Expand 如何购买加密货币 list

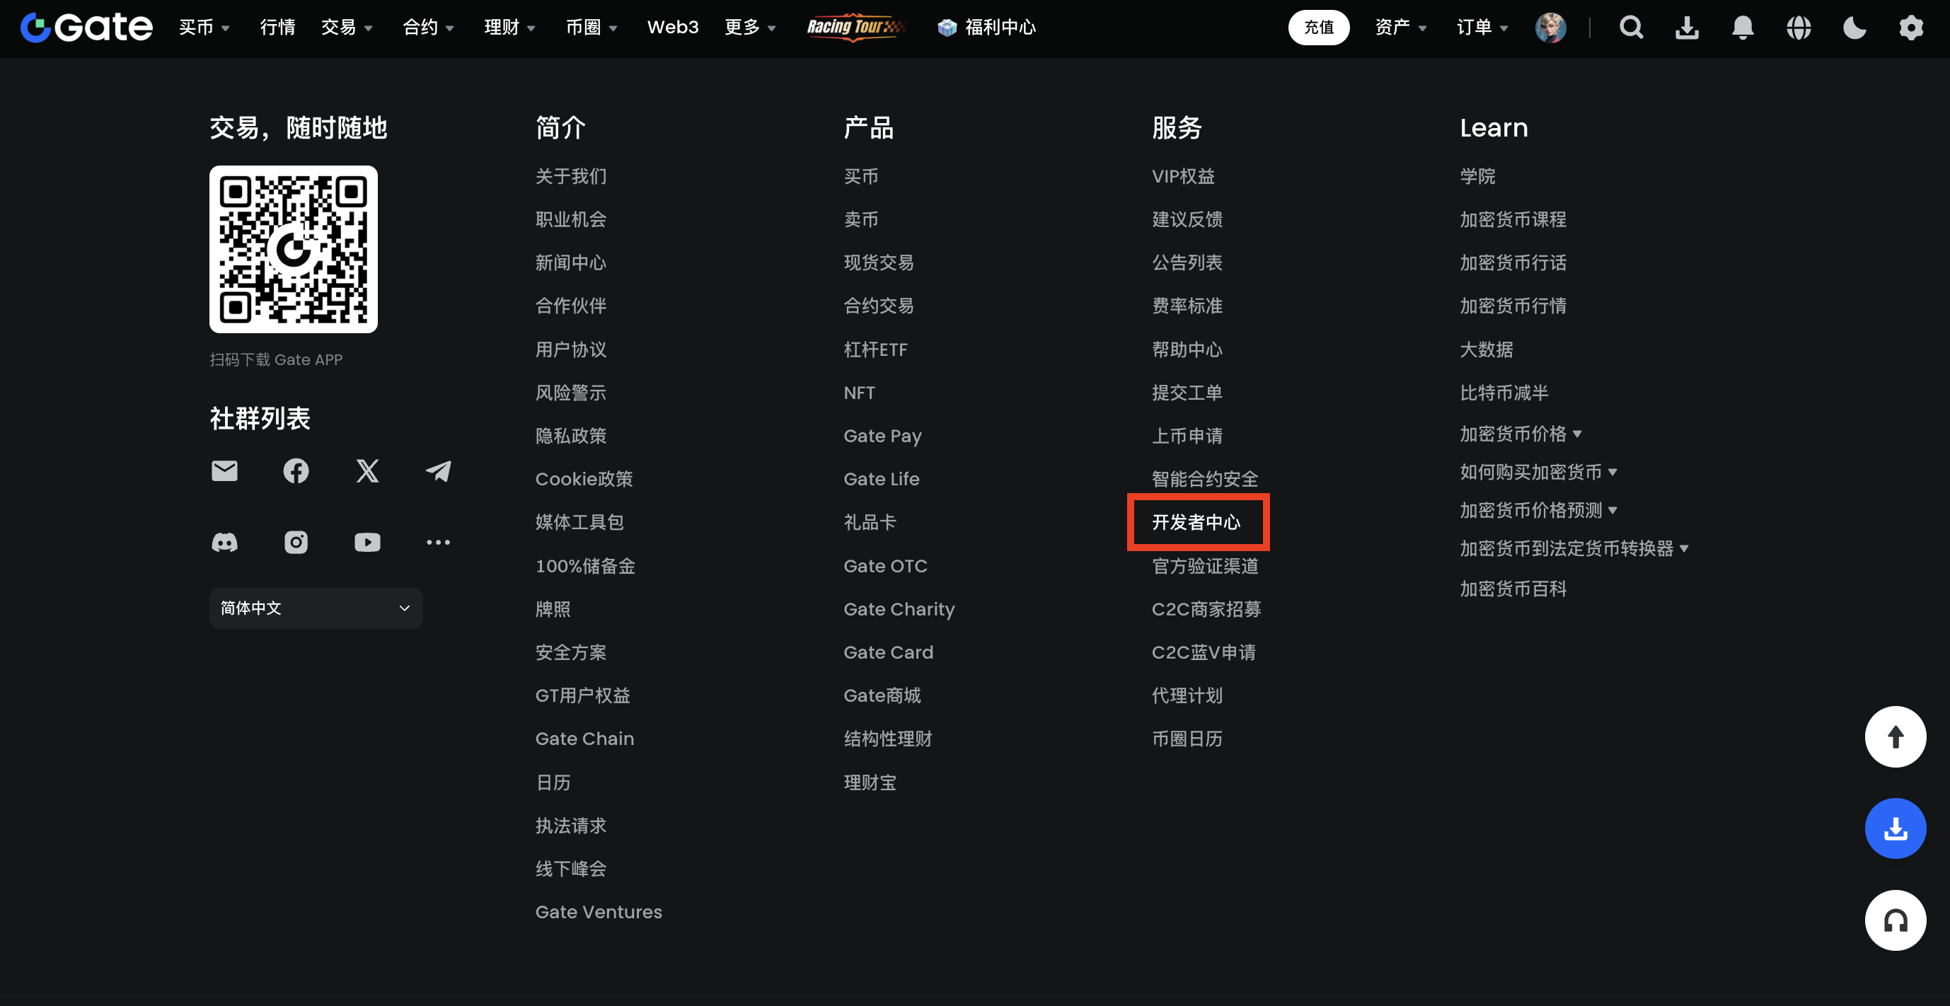point(1538,472)
